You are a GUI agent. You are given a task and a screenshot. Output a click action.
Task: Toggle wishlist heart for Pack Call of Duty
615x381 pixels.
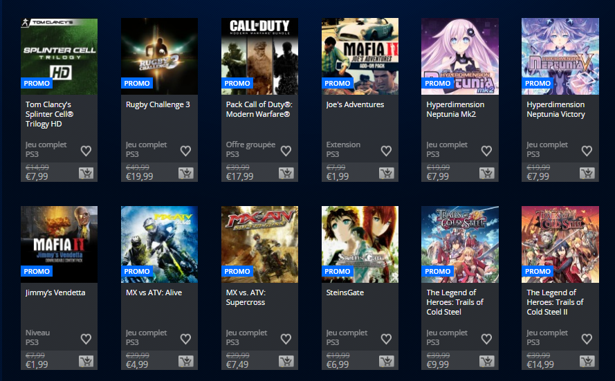[x=286, y=151]
